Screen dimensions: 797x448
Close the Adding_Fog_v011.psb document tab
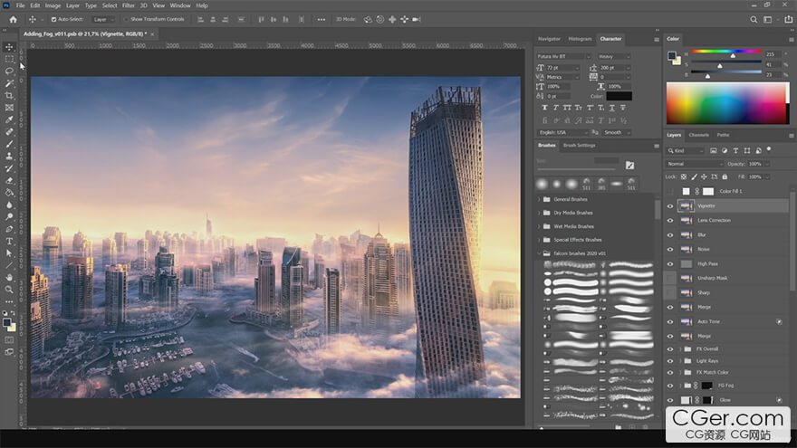(152, 34)
